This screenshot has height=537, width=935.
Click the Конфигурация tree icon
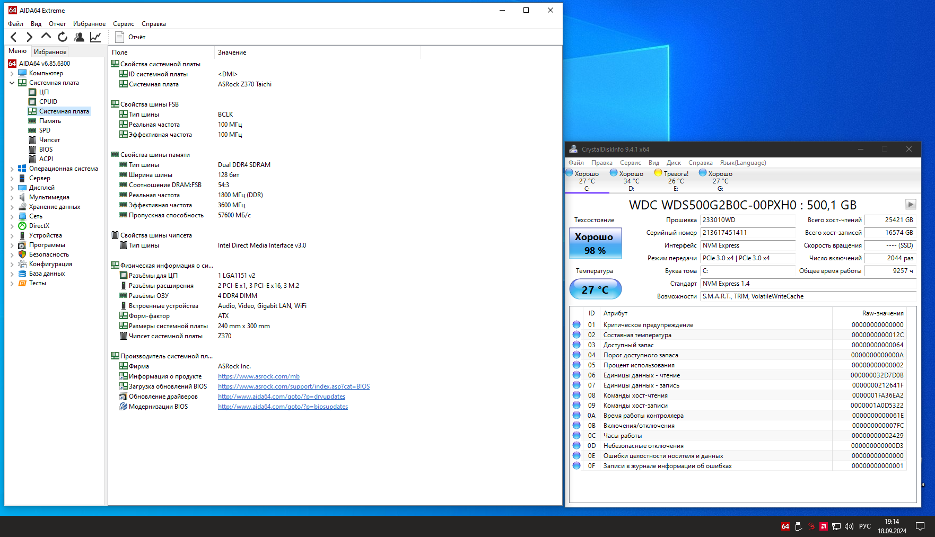point(22,264)
